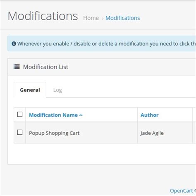Viewport: 196px width, 196px height.
Task: Go to Home via breadcrumb
Action: coord(91,18)
